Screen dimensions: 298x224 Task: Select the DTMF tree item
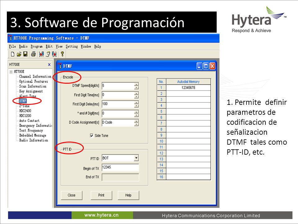23,101
